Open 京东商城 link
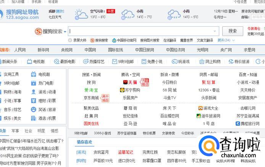Screen dimensions: 265x167 pos(91,98)
